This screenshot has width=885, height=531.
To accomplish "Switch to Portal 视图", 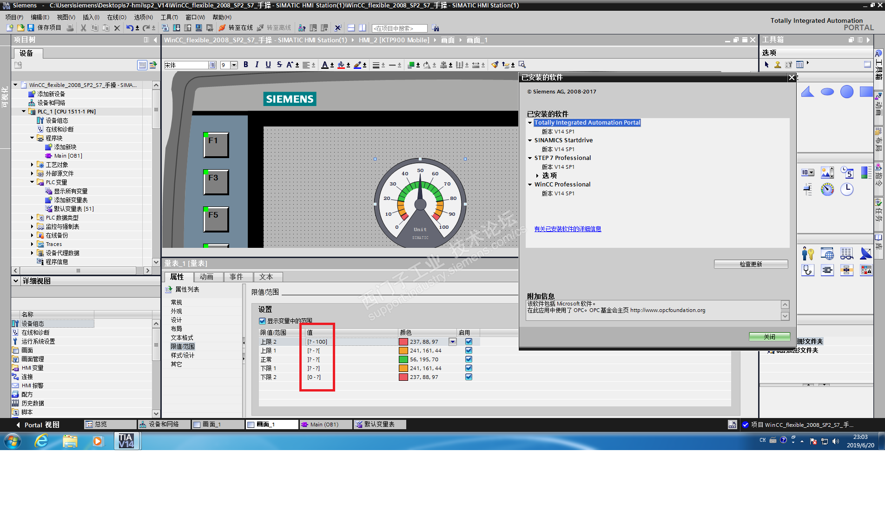I will coord(38,425).
